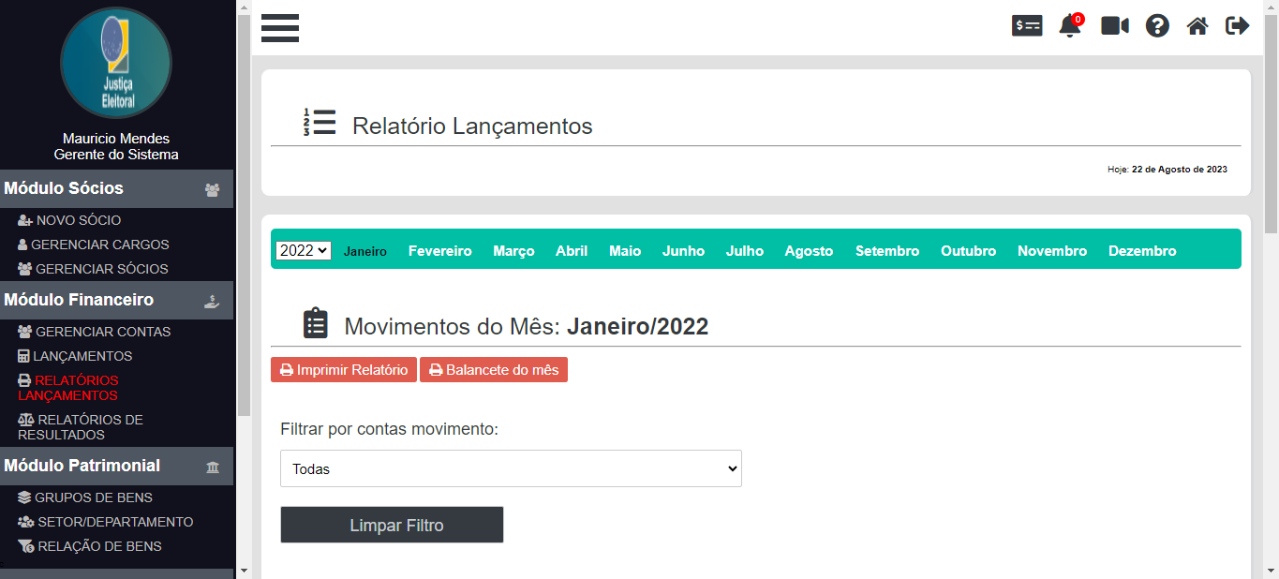Click the money bill icon in header

(x=1027, y=26)
